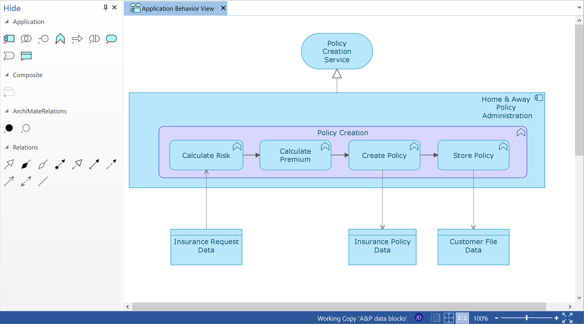
Task: Toggle the pin on the palette panel
Action: [105, 7]
